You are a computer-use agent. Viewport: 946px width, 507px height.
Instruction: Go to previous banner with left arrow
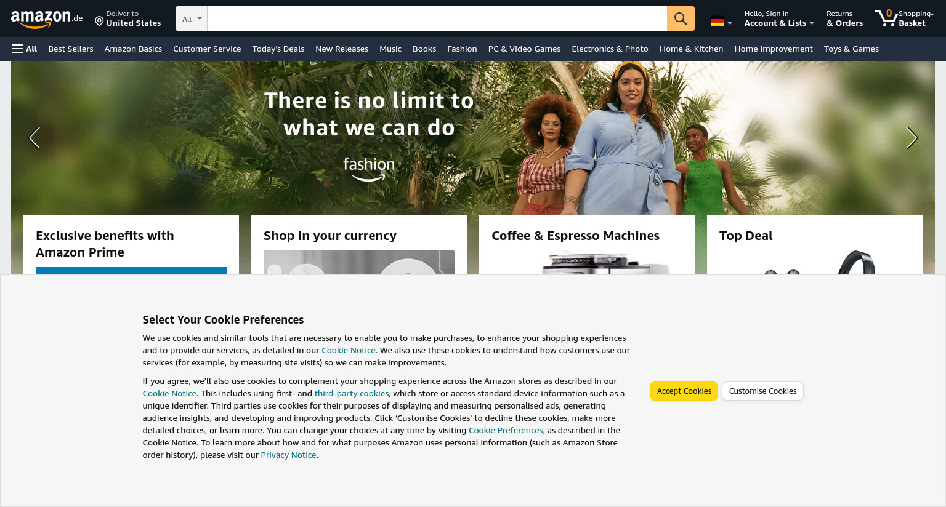pos(34,138)
